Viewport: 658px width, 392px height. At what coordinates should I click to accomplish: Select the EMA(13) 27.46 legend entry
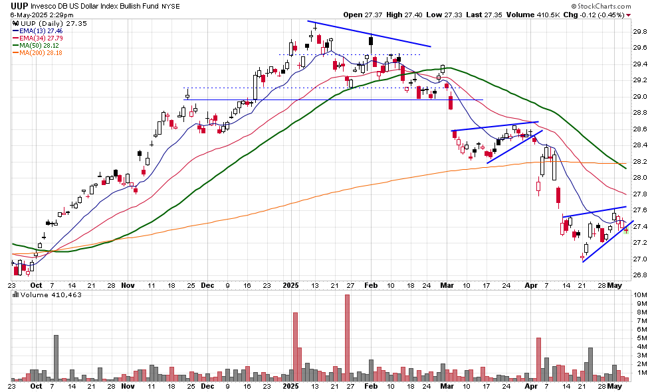point(41,31)
